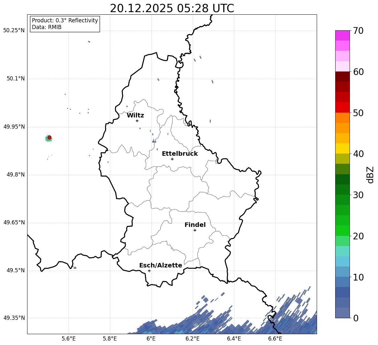Click the 49.95°N latitude label
378x345 pixels.
coord(14,127)
